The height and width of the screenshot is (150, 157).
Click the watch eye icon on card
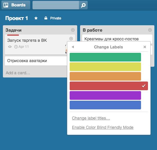click(10, 47)
